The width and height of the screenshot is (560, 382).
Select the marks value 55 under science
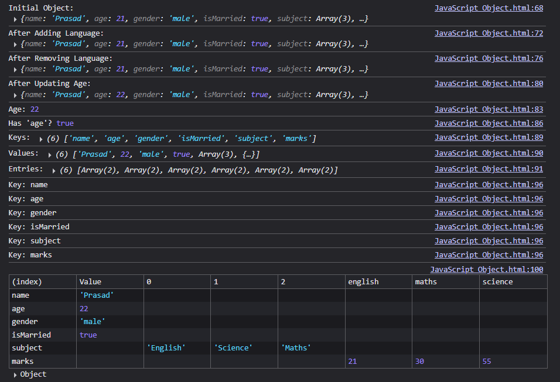coord(486,361)
